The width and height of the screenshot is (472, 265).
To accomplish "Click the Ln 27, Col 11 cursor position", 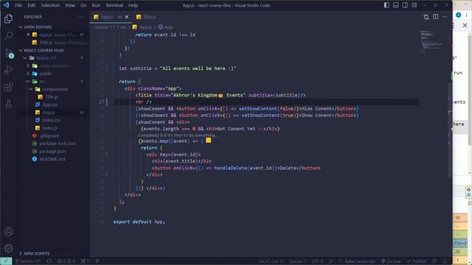I will click(x=271, y=261).
